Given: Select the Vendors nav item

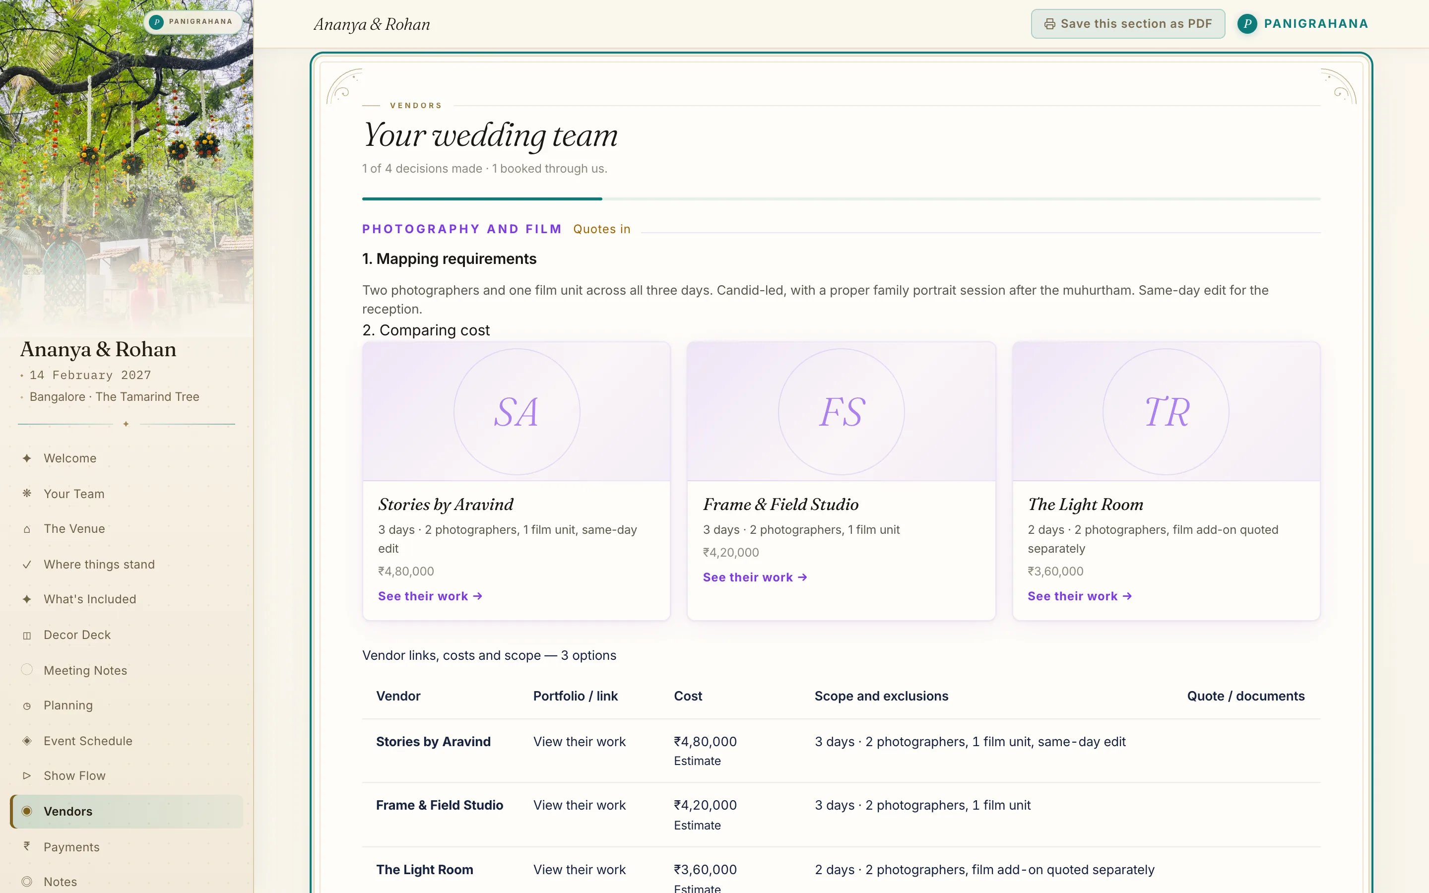Looking at the screenshot, I should (127, 812).
